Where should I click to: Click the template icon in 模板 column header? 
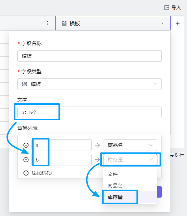point(64,23)
